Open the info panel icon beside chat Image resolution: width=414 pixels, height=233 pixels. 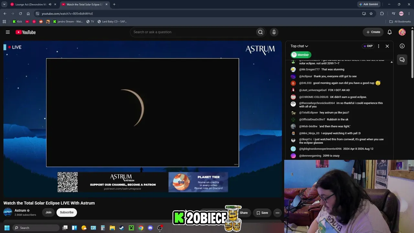click(402, 46)
